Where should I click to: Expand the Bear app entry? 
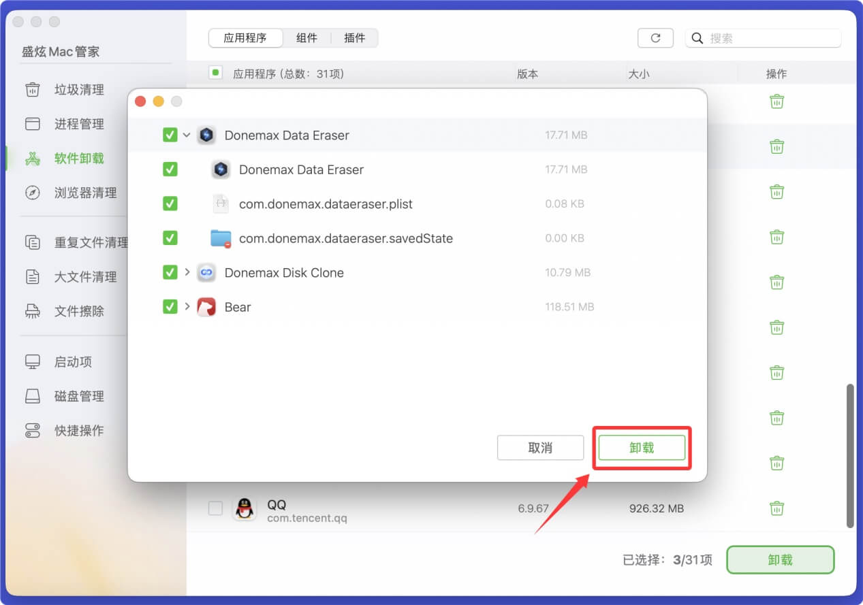187,306
